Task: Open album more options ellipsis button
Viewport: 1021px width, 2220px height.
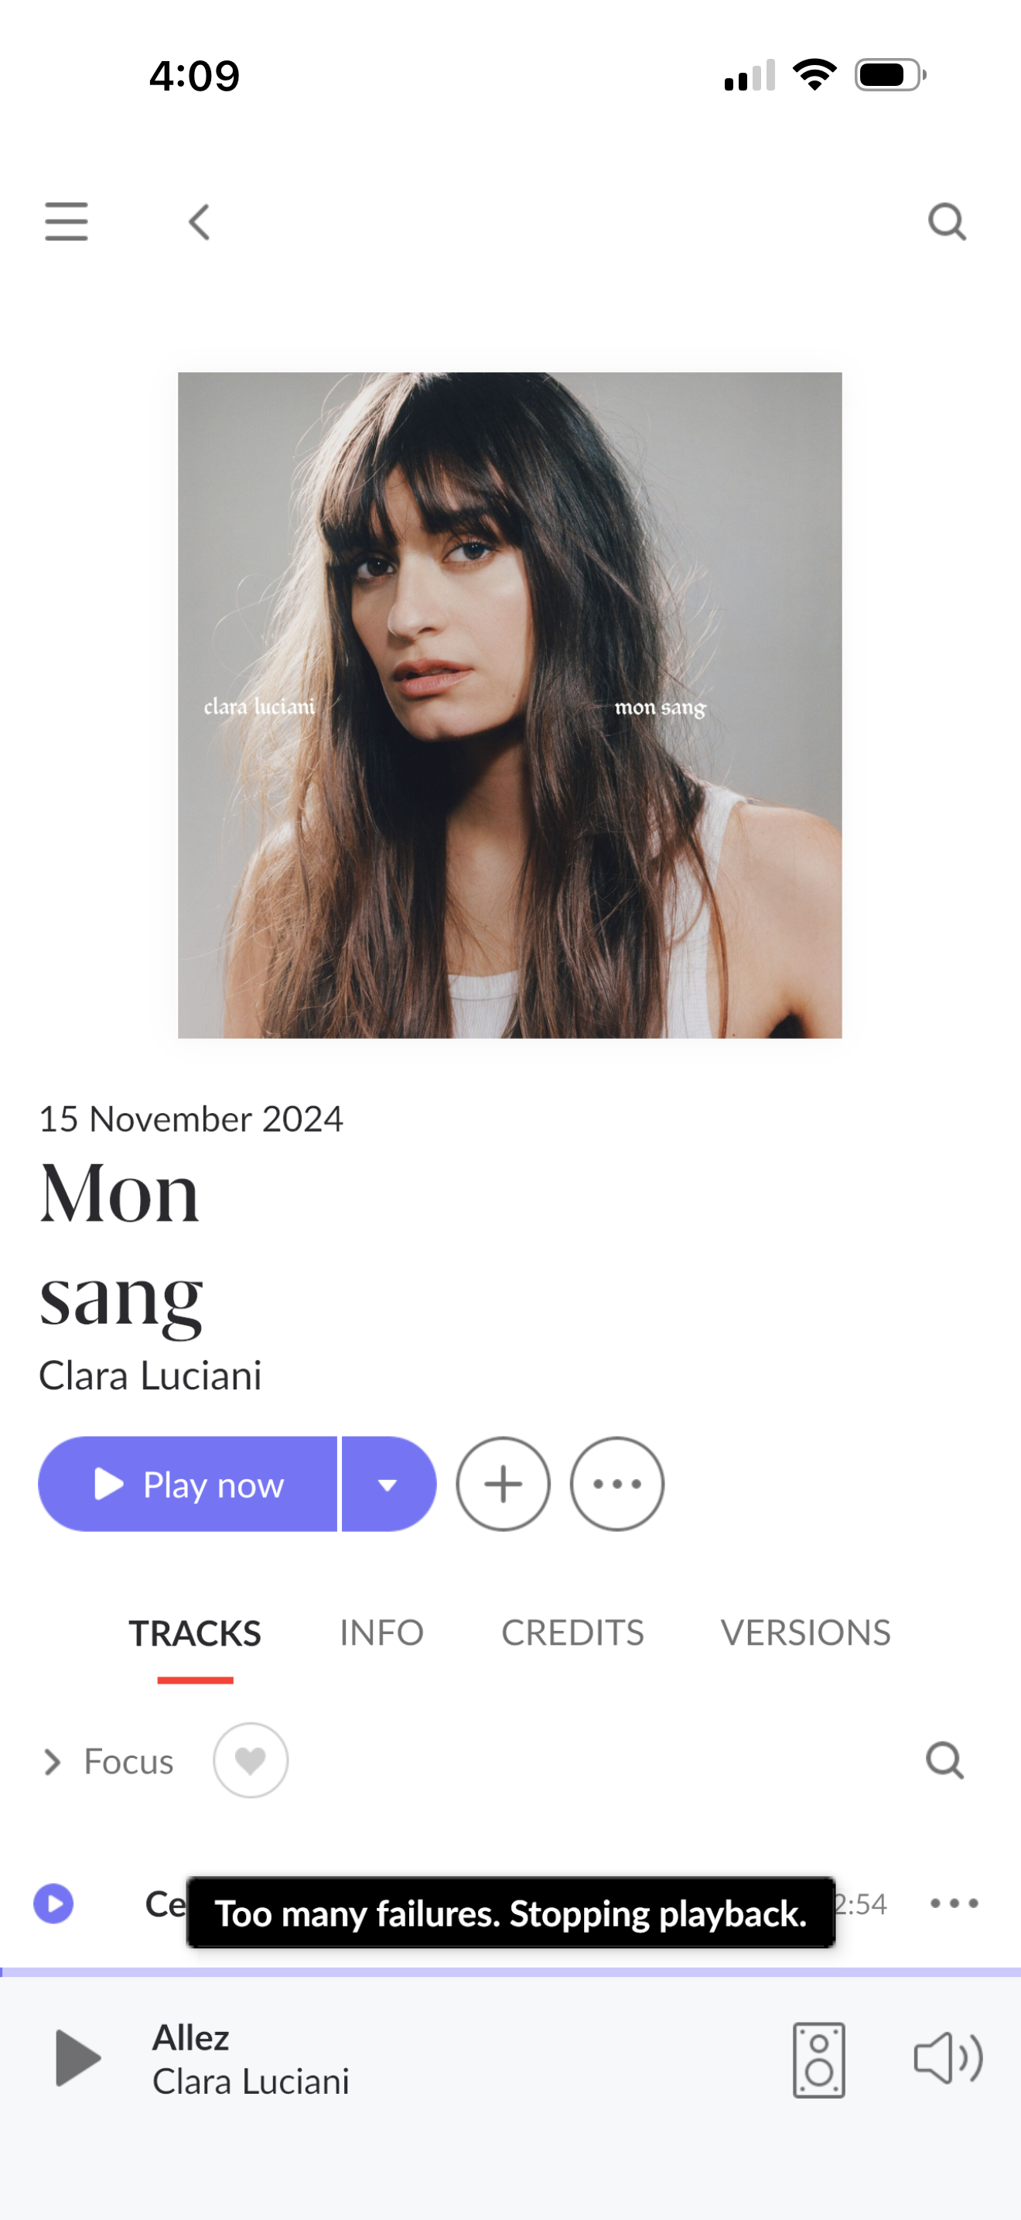Action: [x=617, y=1484]
